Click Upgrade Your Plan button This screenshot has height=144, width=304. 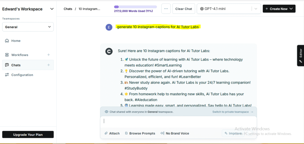click(28, 135)
